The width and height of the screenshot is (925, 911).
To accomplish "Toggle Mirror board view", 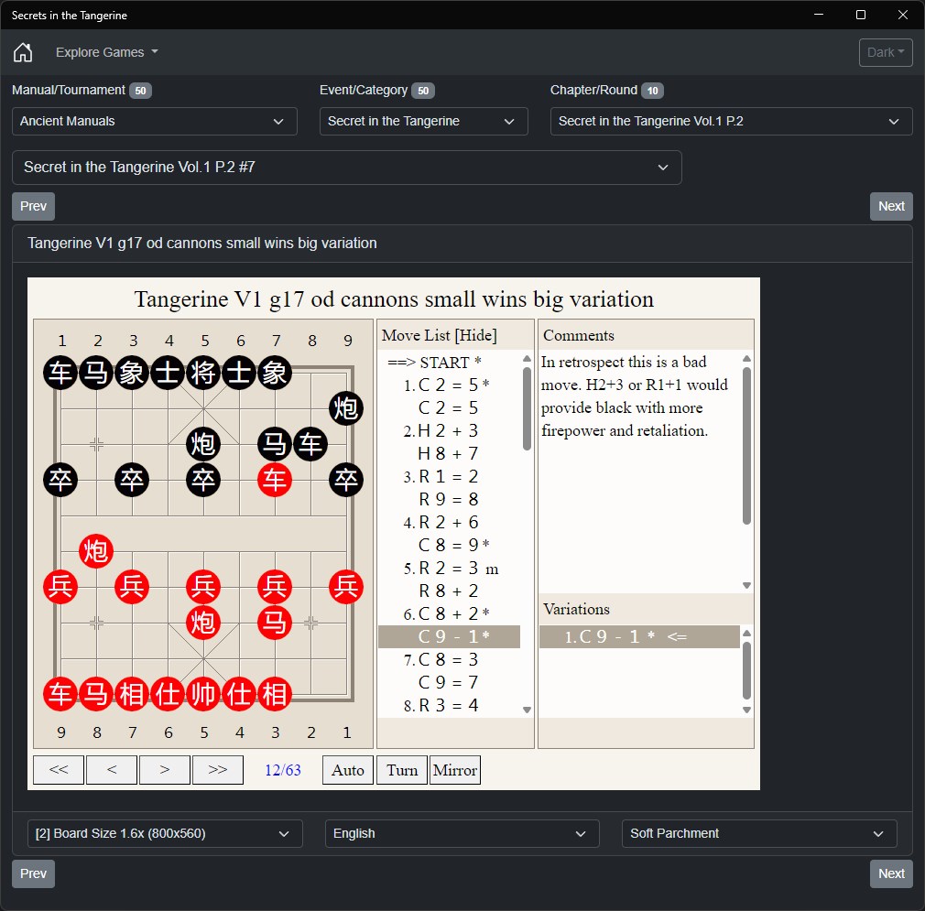I will pyautogui.click(x=455, y=769).
